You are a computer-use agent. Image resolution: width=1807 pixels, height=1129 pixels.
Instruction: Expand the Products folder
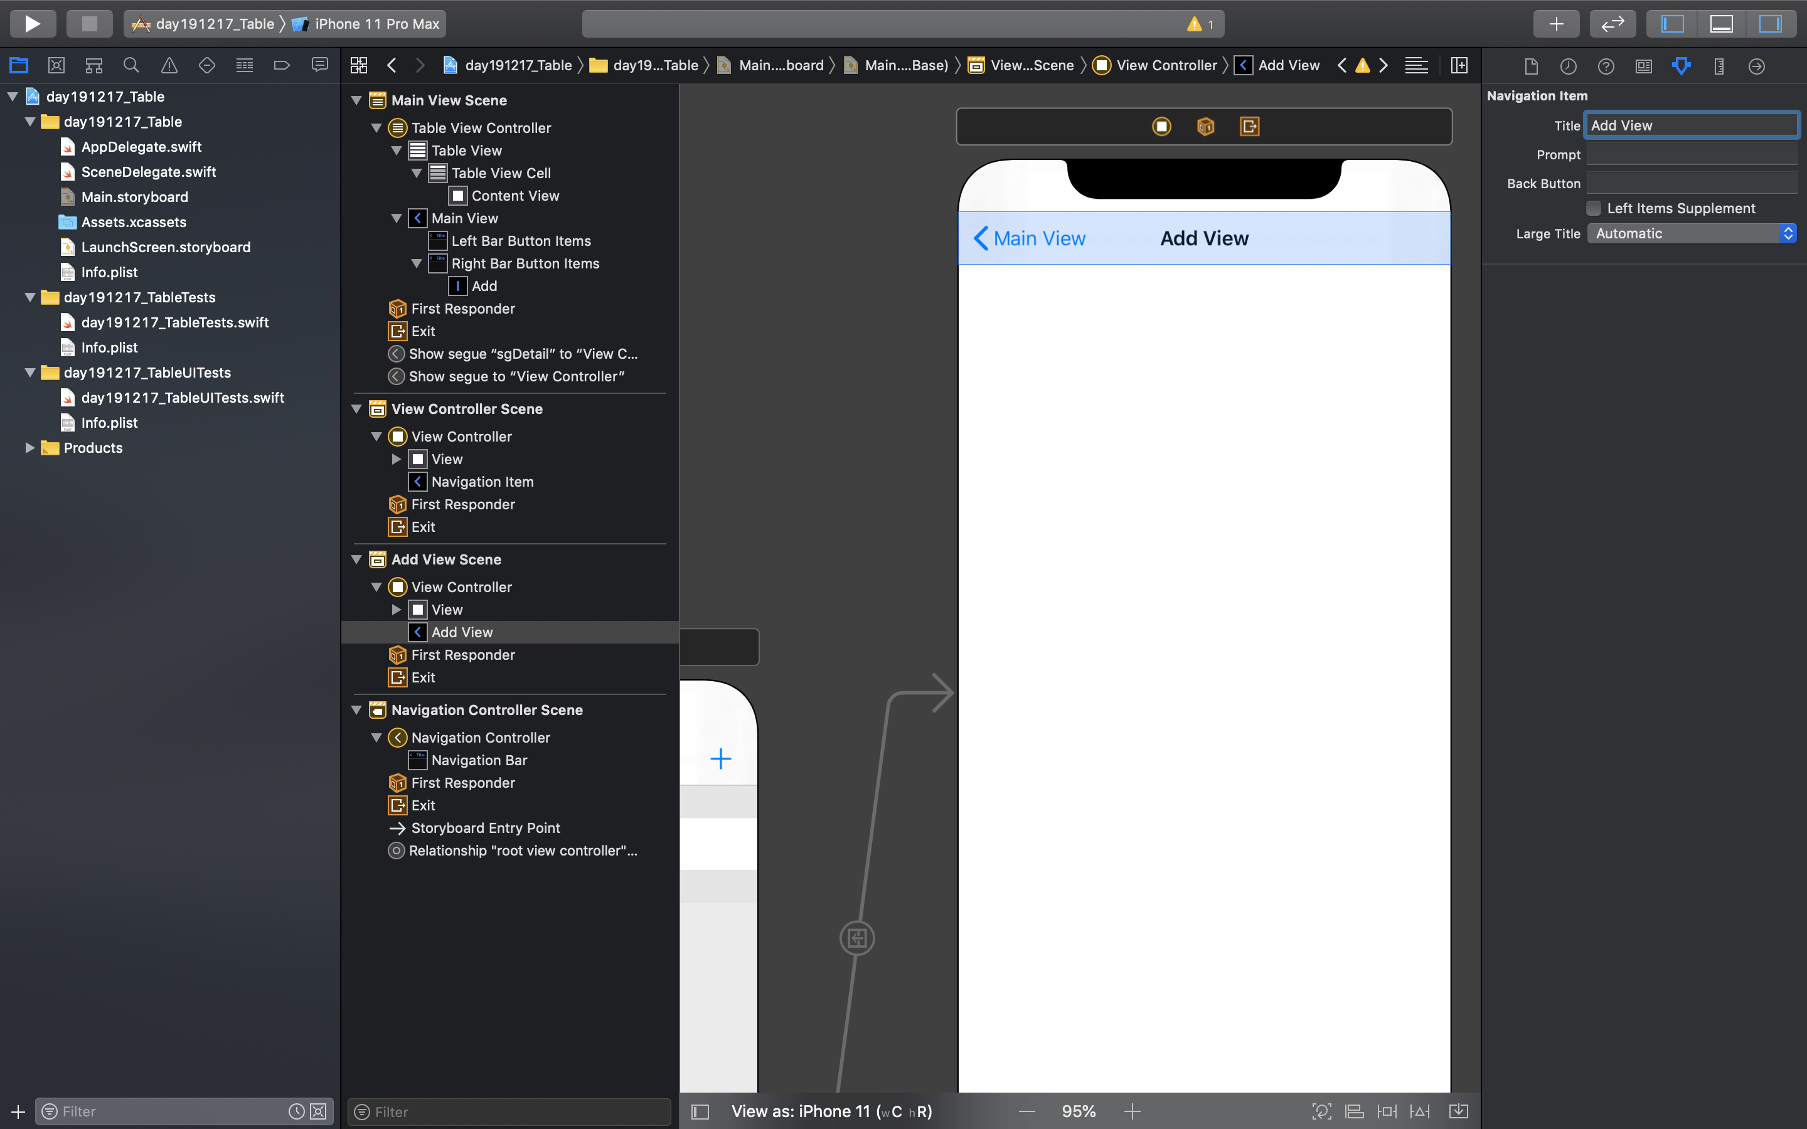(30, 448)
